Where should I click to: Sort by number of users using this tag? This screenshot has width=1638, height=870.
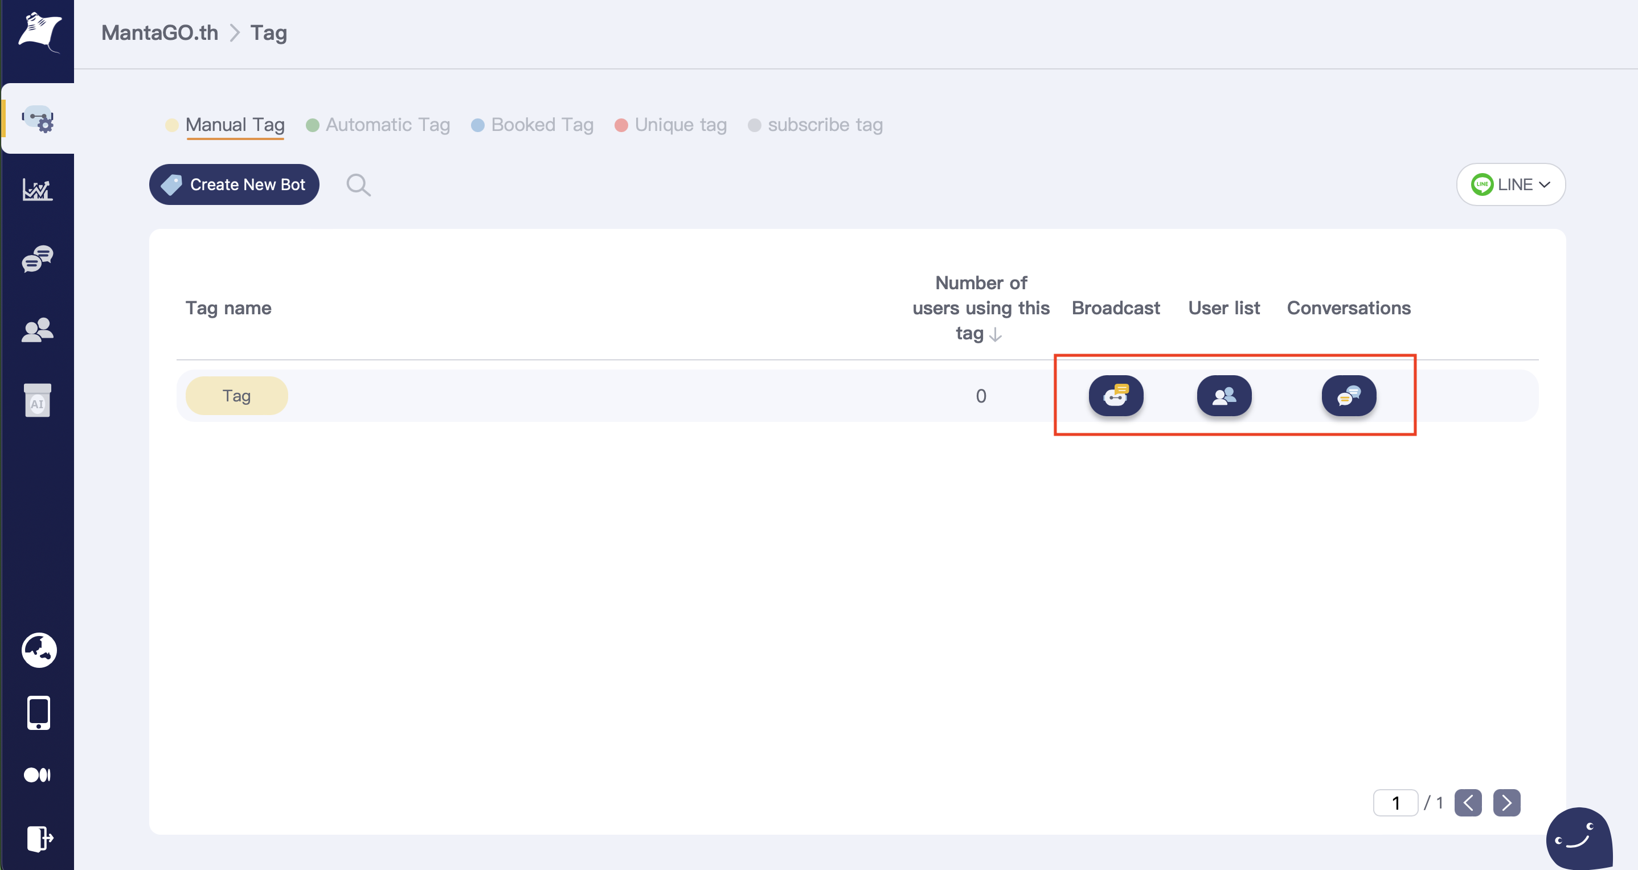pos(996,334)
